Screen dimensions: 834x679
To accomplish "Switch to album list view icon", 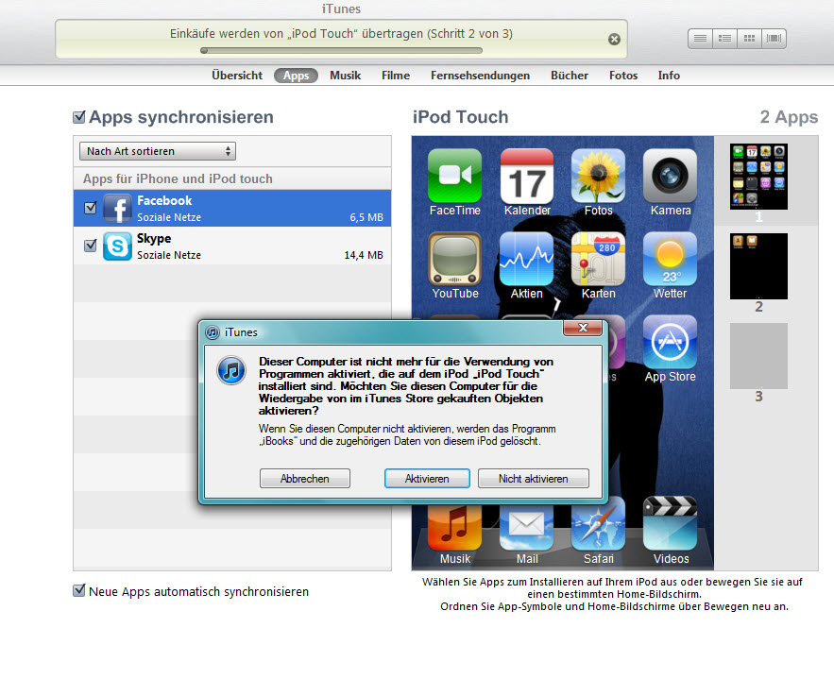I will click(x=724, y=39).
